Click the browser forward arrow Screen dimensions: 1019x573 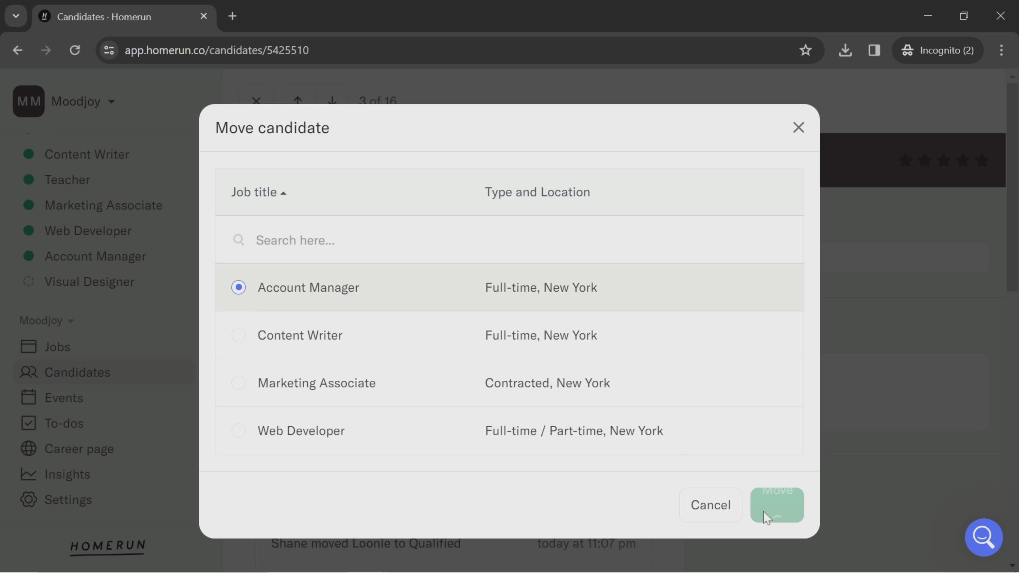(x=46, y=50)
